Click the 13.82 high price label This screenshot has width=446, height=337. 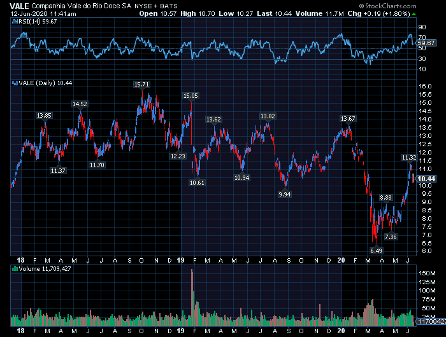pyautogui.click(x=268, y=116)
